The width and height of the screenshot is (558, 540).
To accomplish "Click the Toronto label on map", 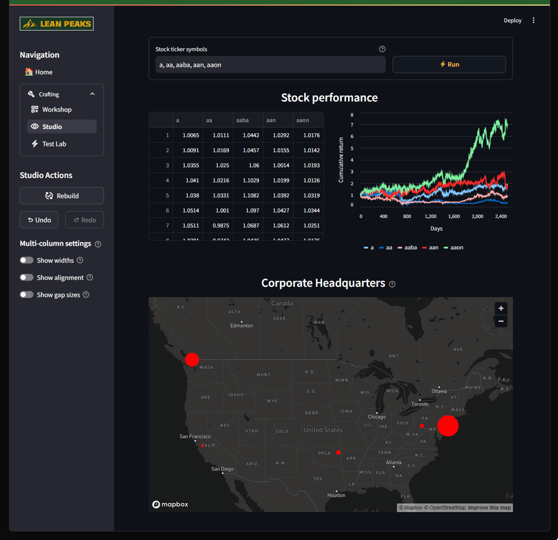I will coord(420,404).
